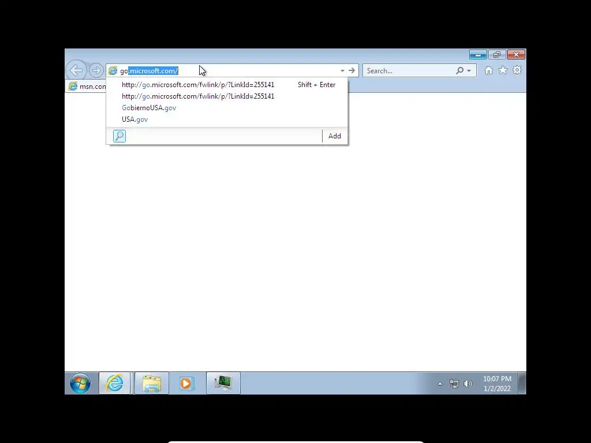Open Windows Media Player taskbar icon

(186, 383)
